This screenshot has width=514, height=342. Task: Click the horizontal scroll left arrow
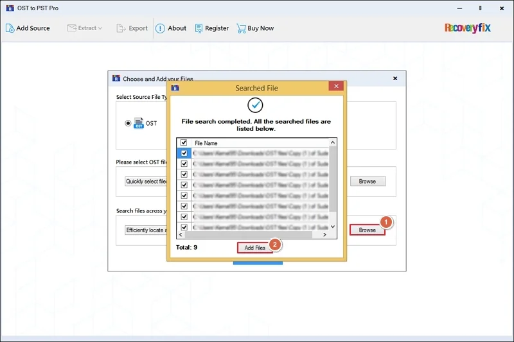pyautogui.click(x=181, y=235)
